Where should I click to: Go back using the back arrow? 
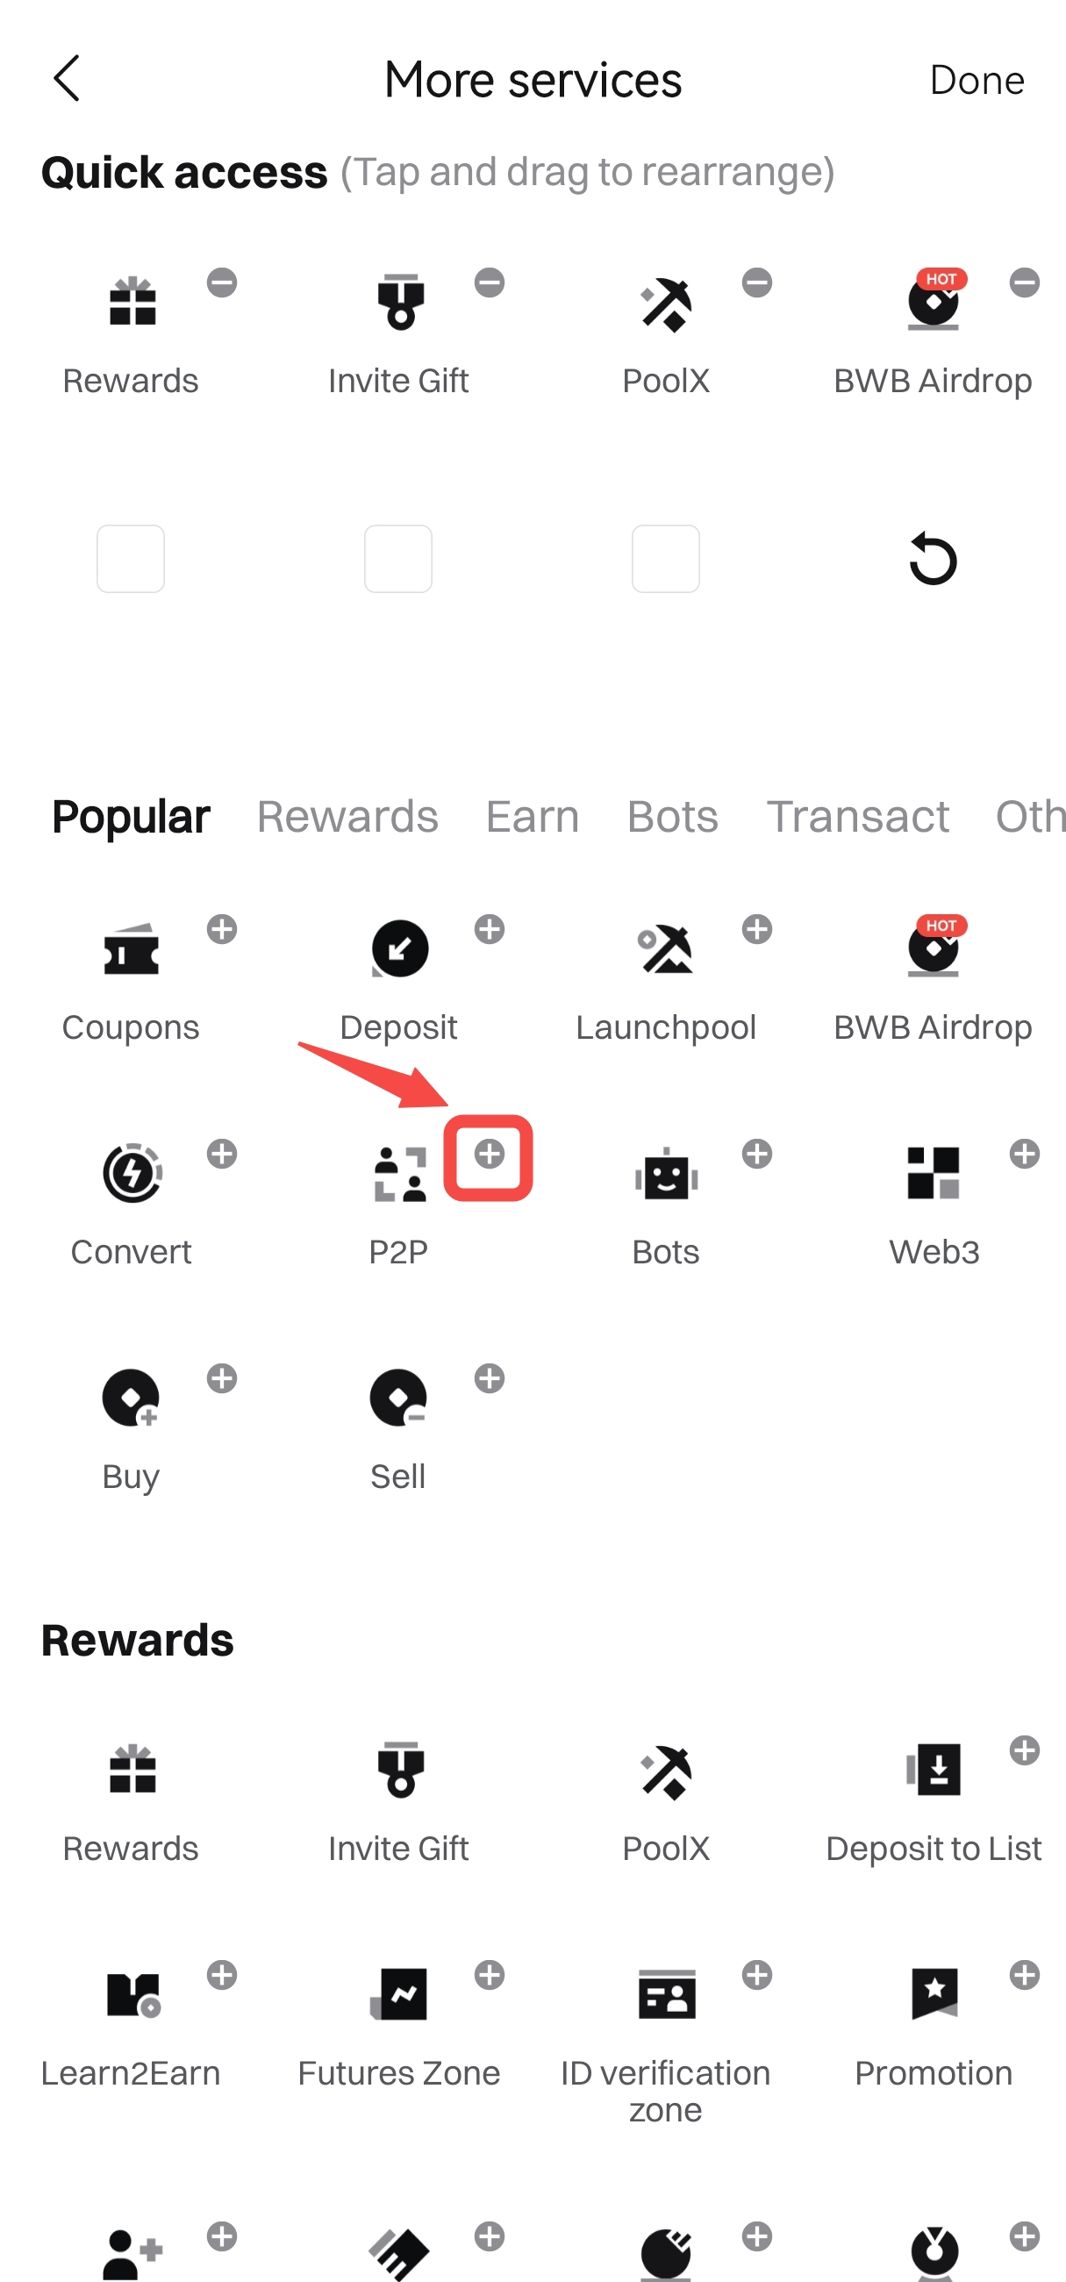click(x=67, y=79)
